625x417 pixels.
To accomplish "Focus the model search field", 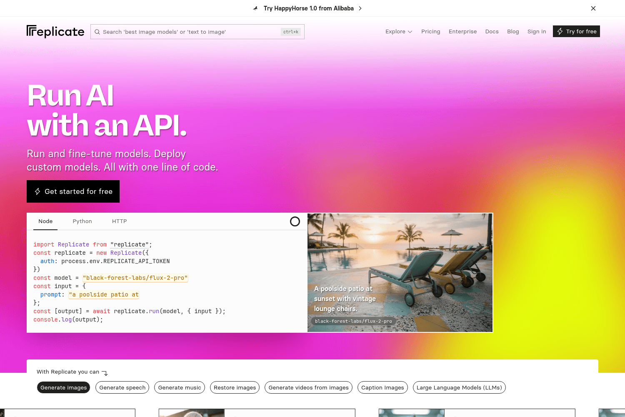I will 197,32.
